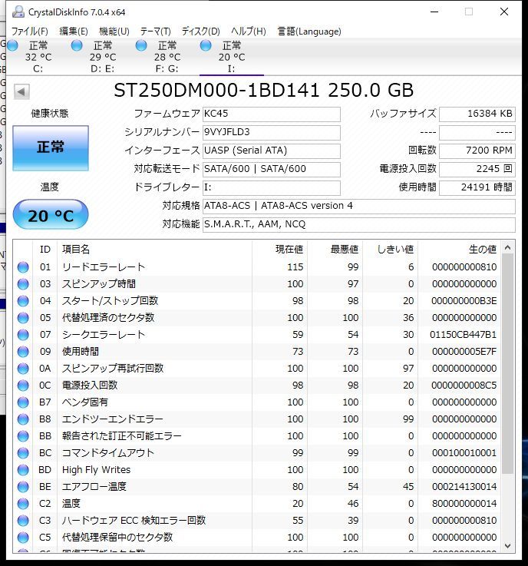Click the status icon for High Fly Writes row

click(x=23, y=470)
